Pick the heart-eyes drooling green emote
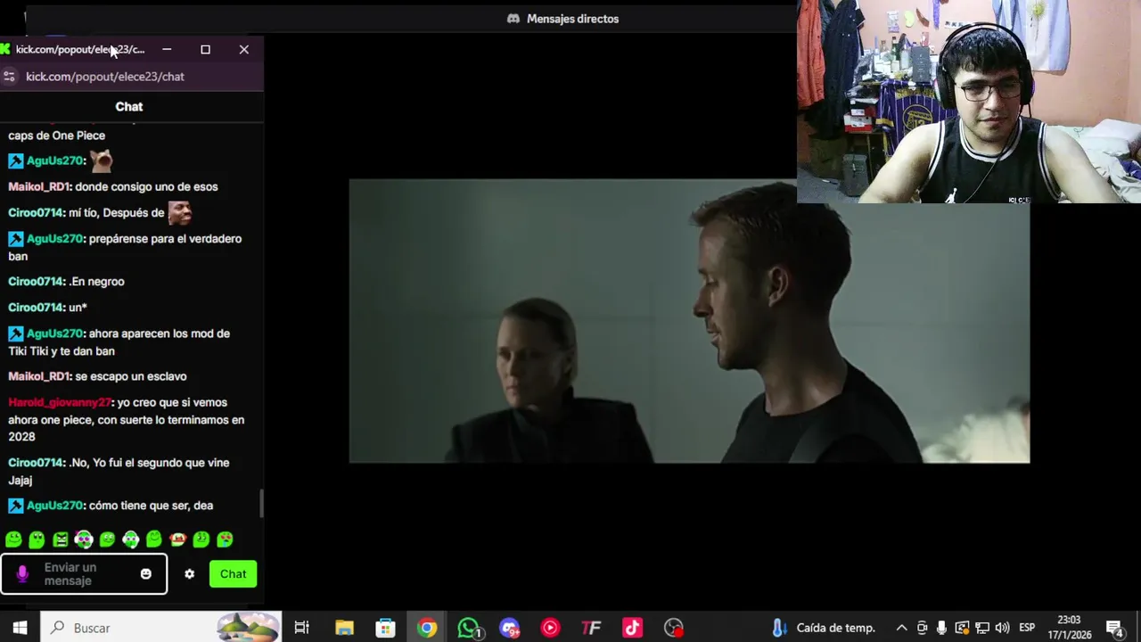This screenshot has height=642, width=1141. (x=225, y=539)
